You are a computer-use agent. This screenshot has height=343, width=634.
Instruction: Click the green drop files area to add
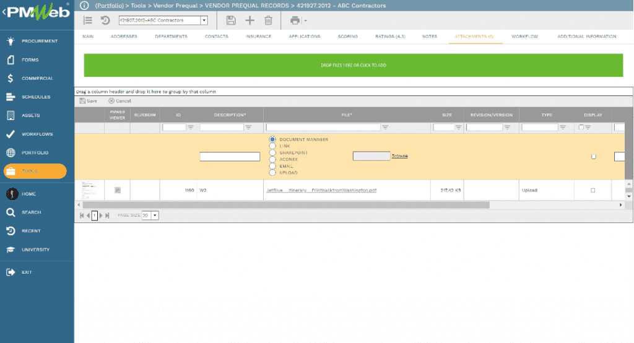point(354,65)
